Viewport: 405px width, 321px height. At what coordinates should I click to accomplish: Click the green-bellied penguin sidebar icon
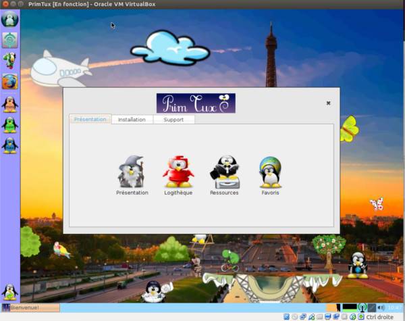coord(10,125)
